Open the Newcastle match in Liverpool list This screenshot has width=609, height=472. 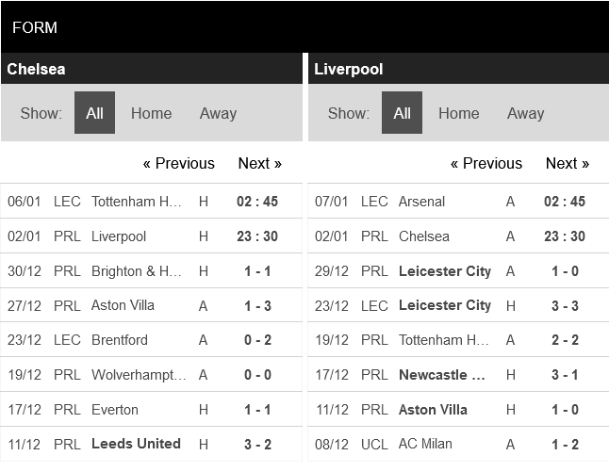tap(442, 375)
